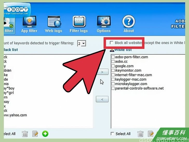The height and width of the screenshot is (142, 189).
Task: Enable Block all websites except White list
Action: click(111, 43)
